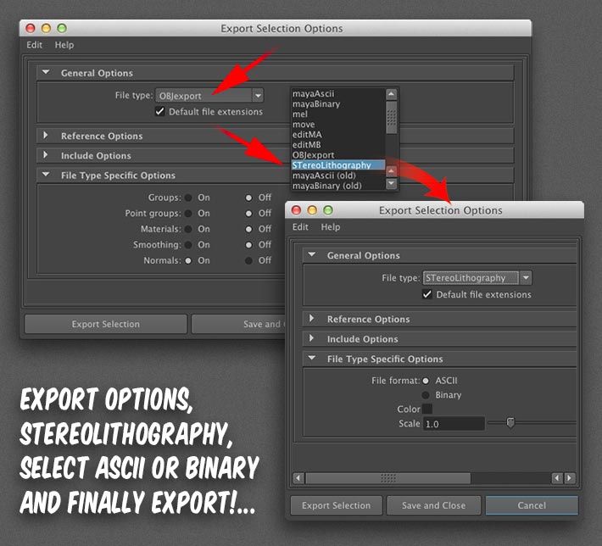Toggle Default file extensions checkbox in front window
The width and height of the screenshot is (602, 546).
click(x=427, y=295)
